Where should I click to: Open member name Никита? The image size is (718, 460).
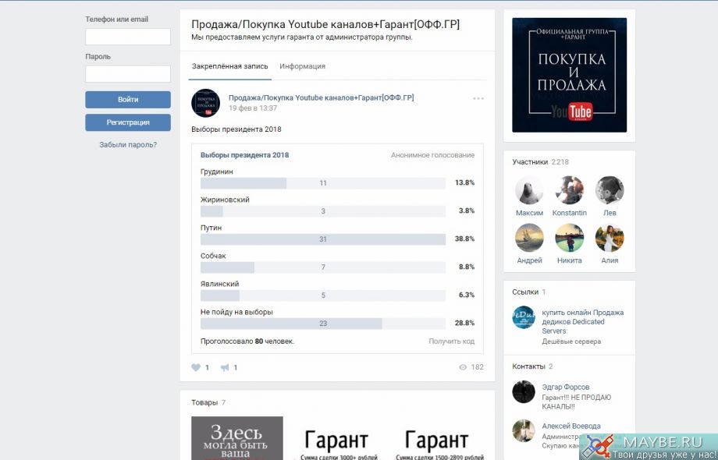569,260
